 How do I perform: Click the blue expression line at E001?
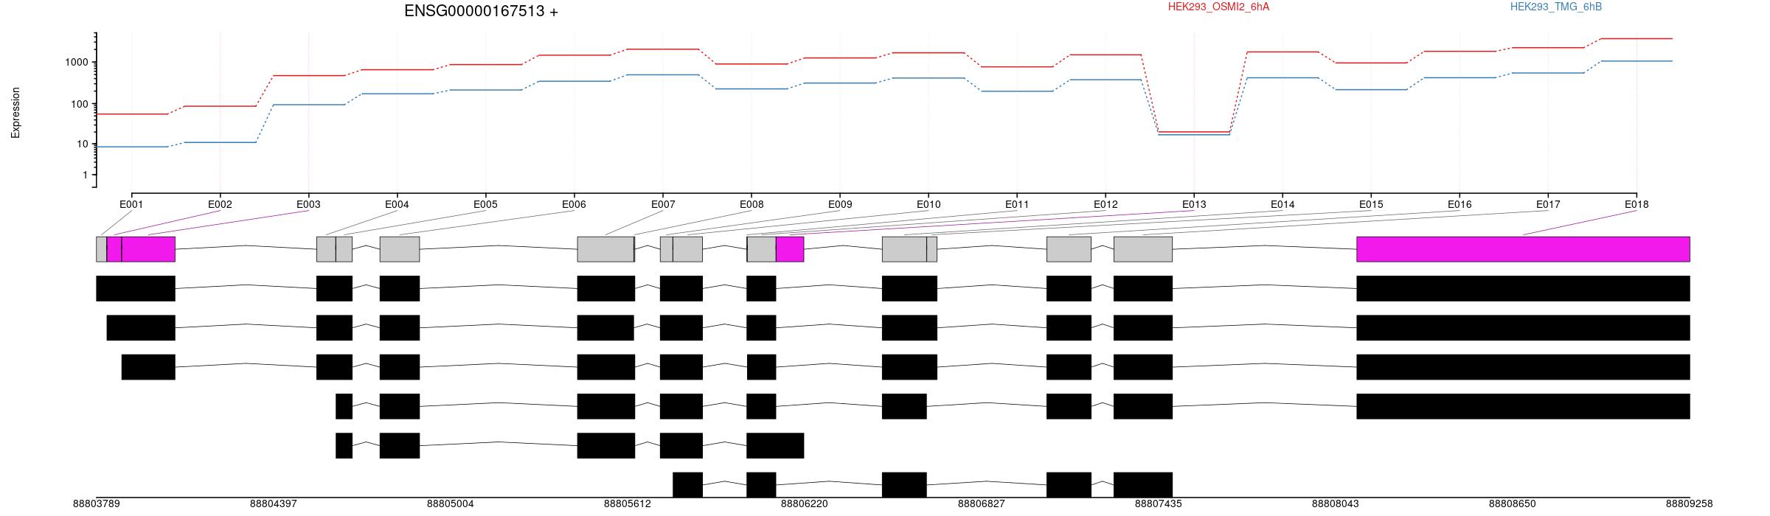pos(131,147)
